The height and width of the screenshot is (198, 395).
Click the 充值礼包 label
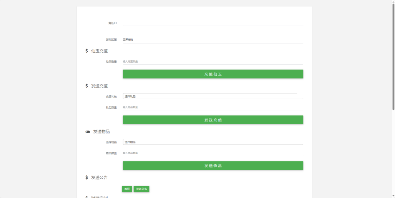click(x=111, y=97)
